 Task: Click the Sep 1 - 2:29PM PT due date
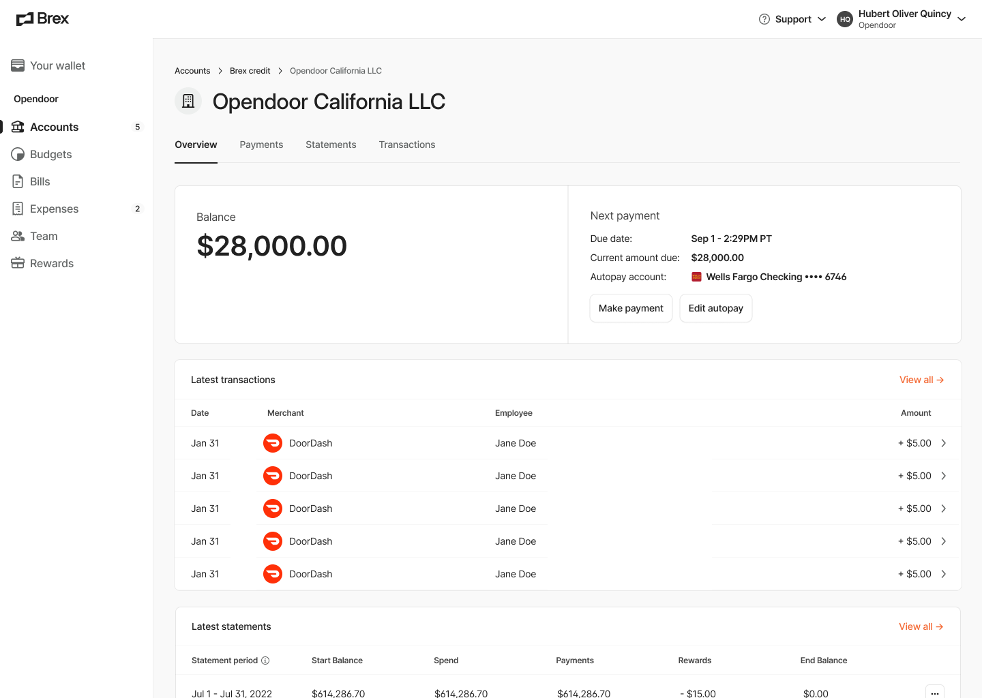click(731, 239)
